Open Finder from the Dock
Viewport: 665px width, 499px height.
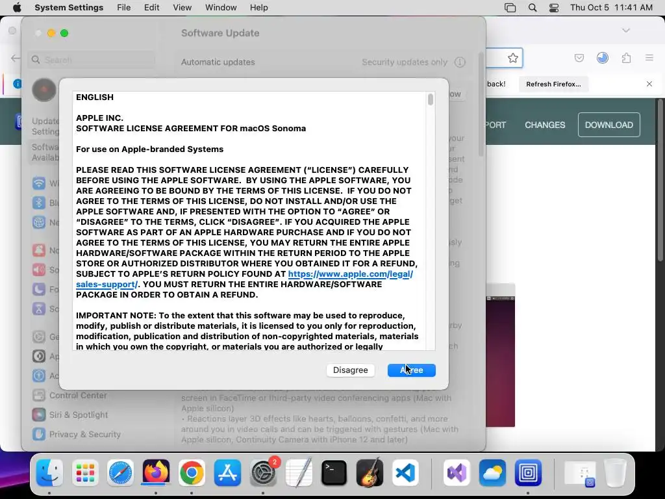coord(49,473)
